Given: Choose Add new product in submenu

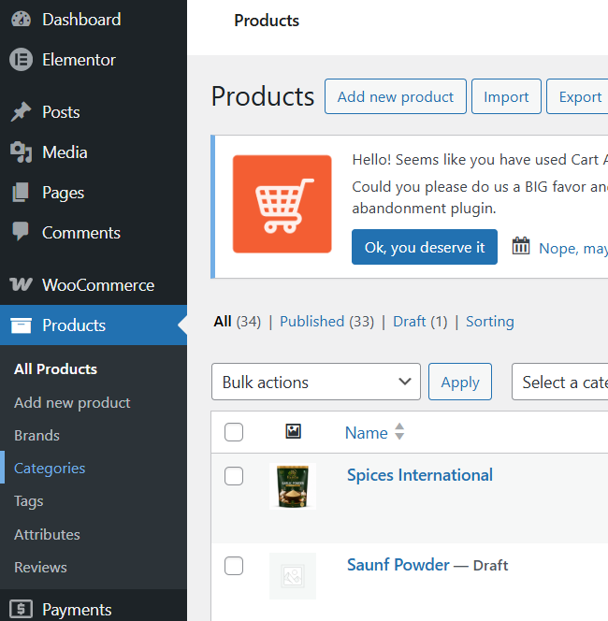Looking at the screenshot, I should pos(72,403).
